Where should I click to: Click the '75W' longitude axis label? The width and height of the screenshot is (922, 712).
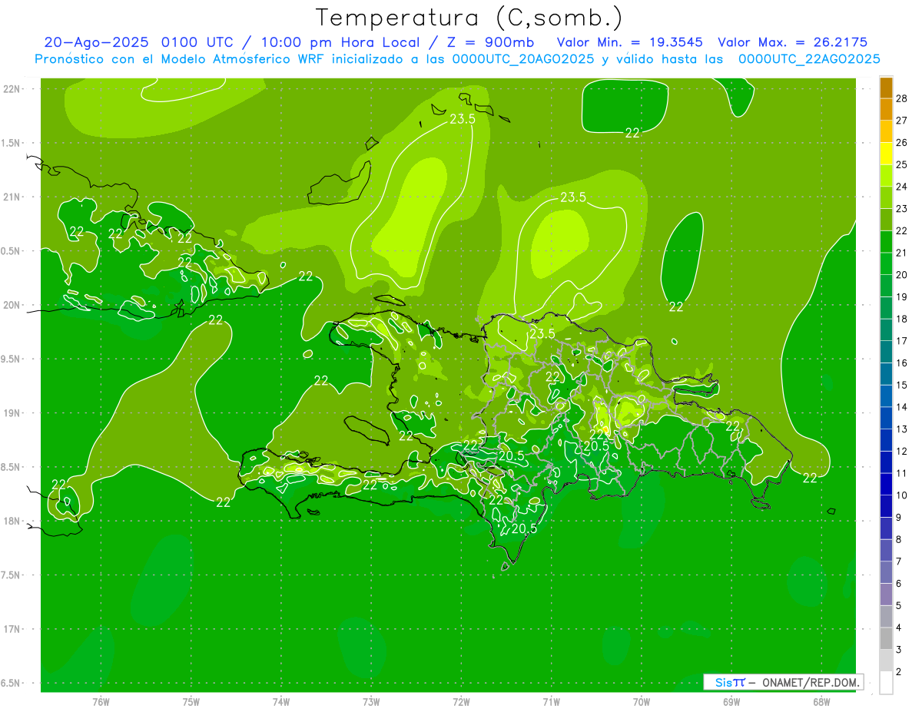(191, 701)
